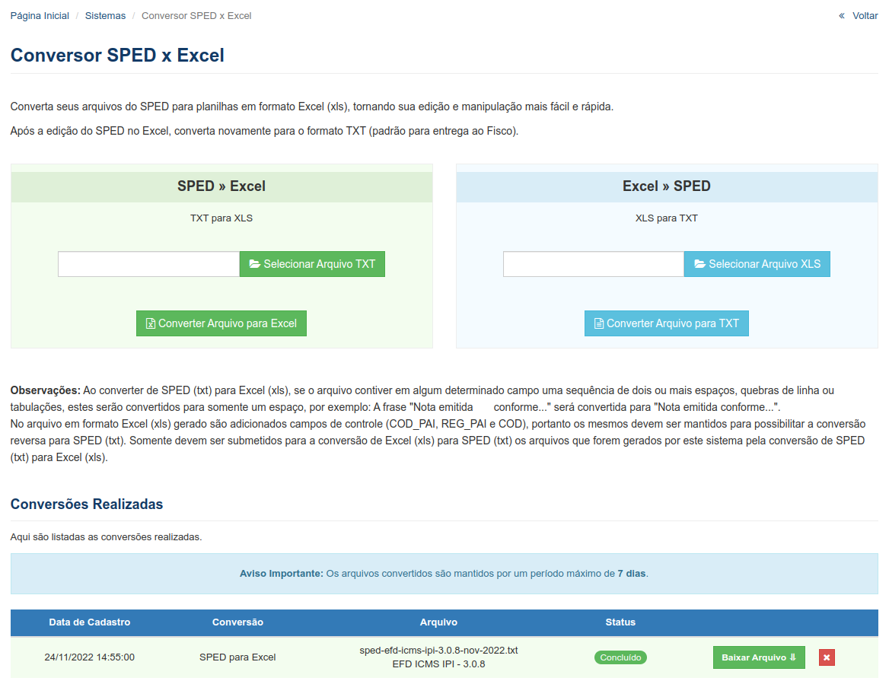The height and width of the screenshot is (697, 889).
Task: Download the converted file with Baixar Arquivo
Action: (759, 657)
